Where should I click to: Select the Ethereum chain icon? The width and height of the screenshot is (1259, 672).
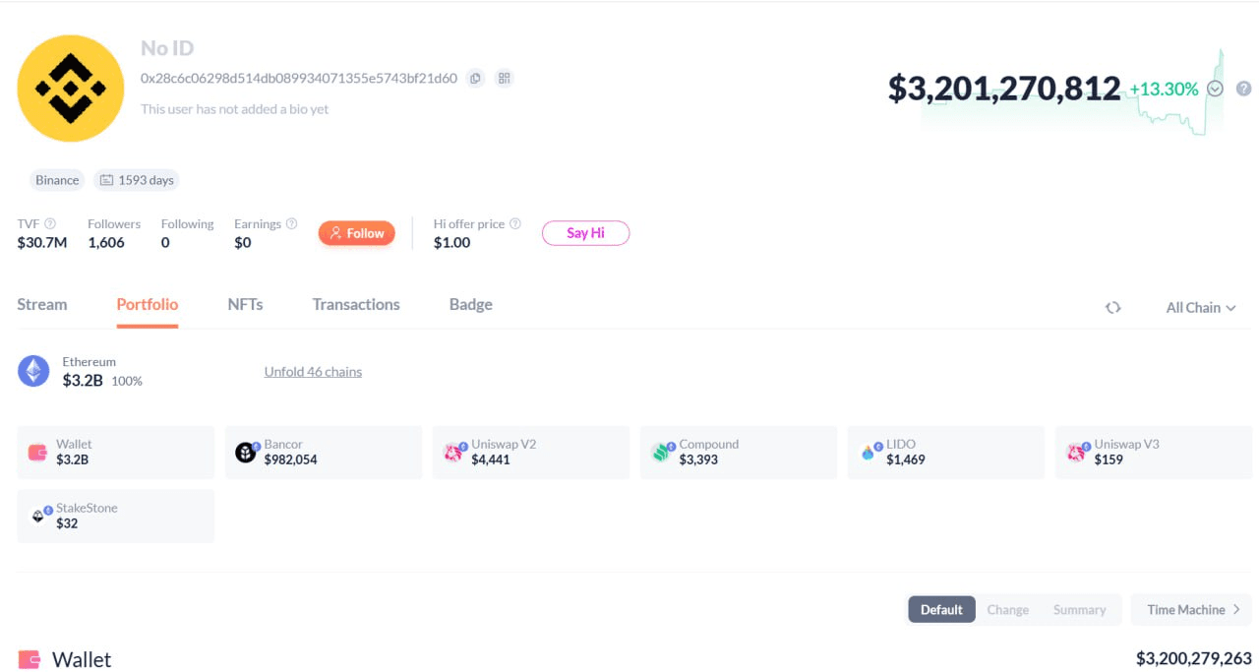pyautogui.click(x=33, y=371)
